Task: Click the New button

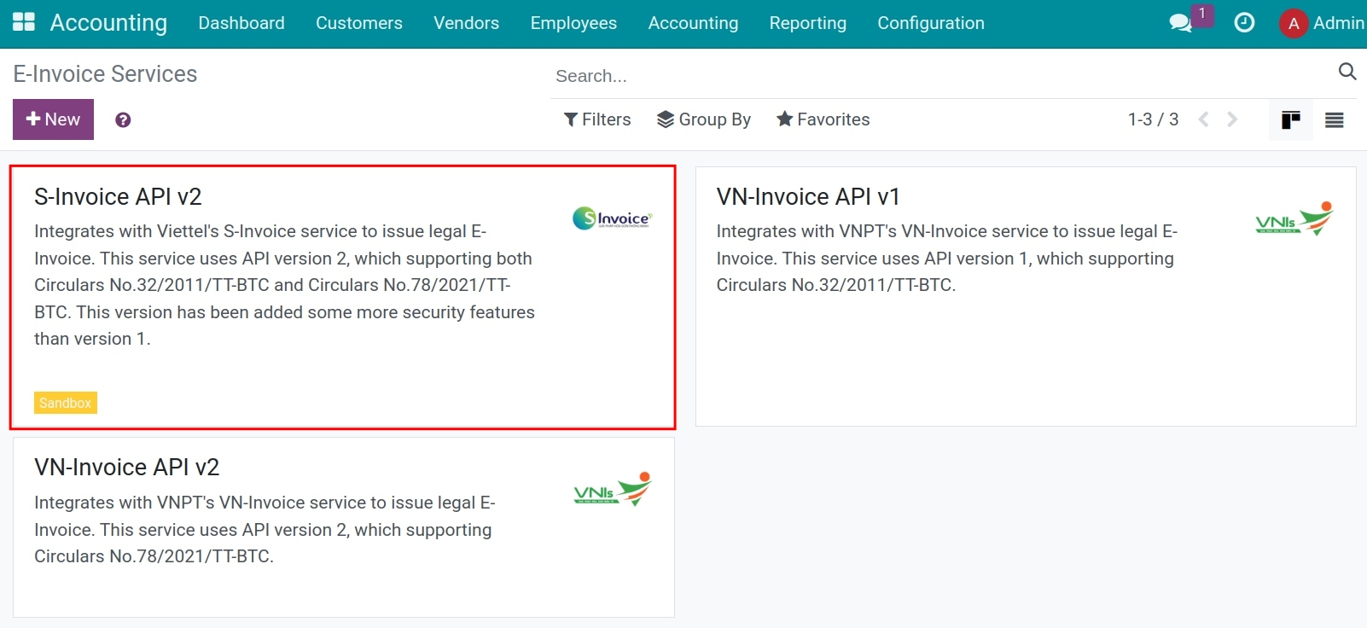Action: click(x=53, y=119)
